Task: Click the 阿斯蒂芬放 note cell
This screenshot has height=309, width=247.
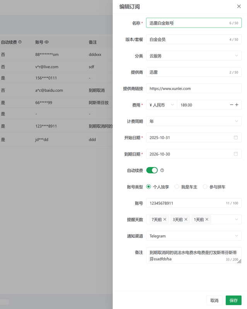Action: coord(99,102)
